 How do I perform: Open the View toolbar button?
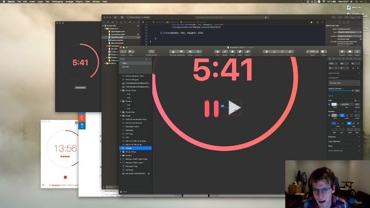[324, 51]
